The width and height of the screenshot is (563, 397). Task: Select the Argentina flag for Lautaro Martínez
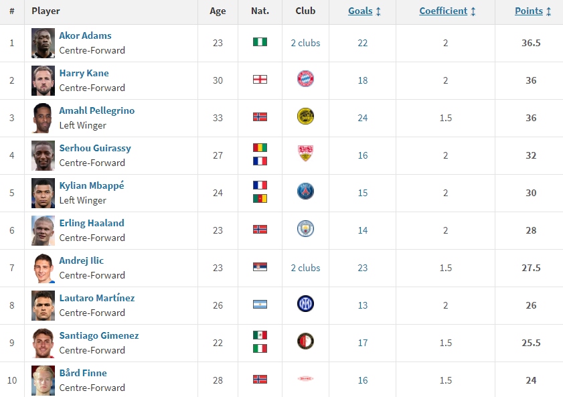point(260,305)
